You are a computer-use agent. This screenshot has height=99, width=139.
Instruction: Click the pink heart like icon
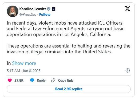[10, 80]
